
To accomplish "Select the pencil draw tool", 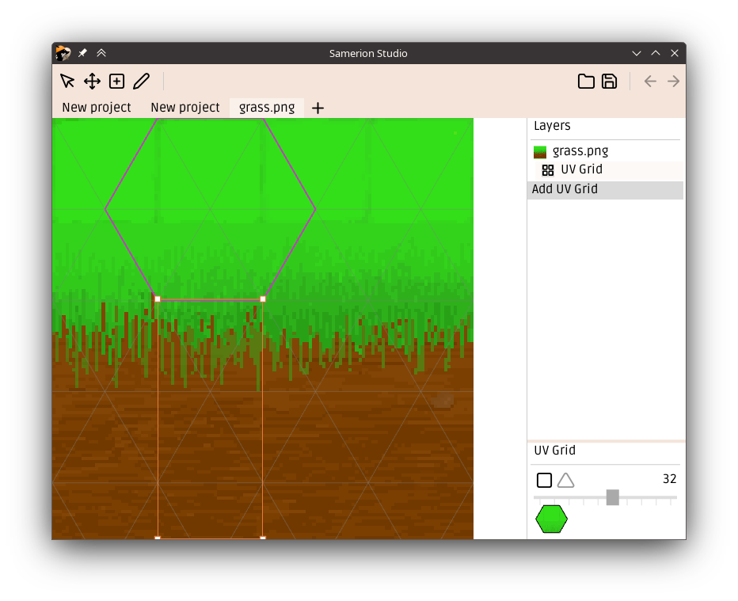I will (141, 81).
